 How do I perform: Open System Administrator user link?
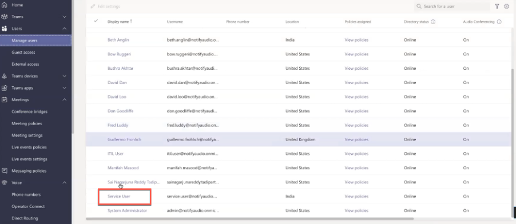[128, 210]
